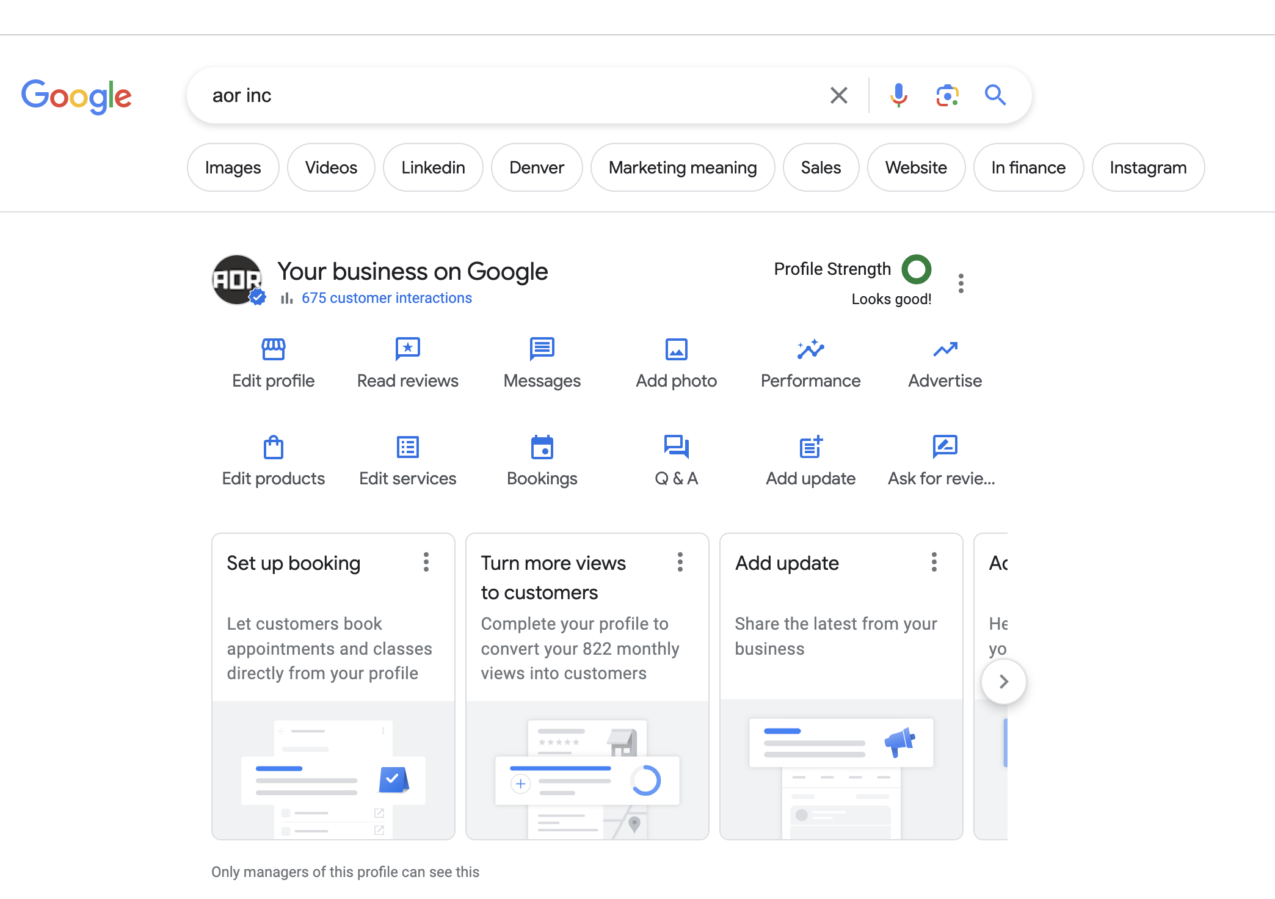Select the Instagram filter chip

(1148, 167)
